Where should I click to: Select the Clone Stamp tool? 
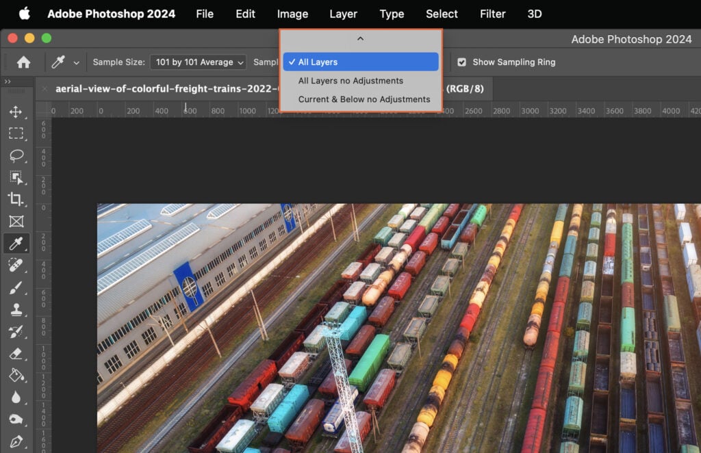pyautogui.click(x=18, y=309)
